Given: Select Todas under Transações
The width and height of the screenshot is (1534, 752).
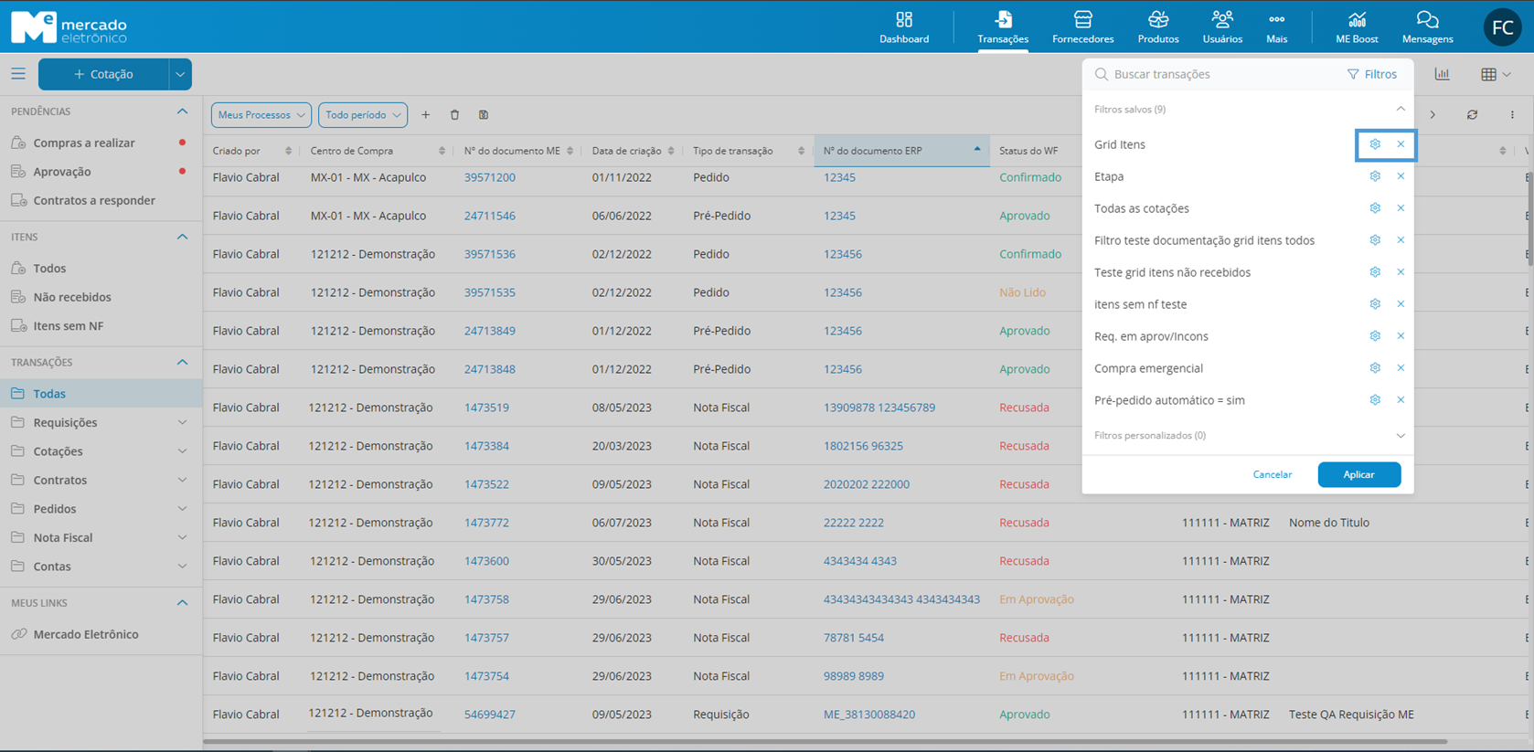Looking at the screenshot, I should click(x=101, y=394).
